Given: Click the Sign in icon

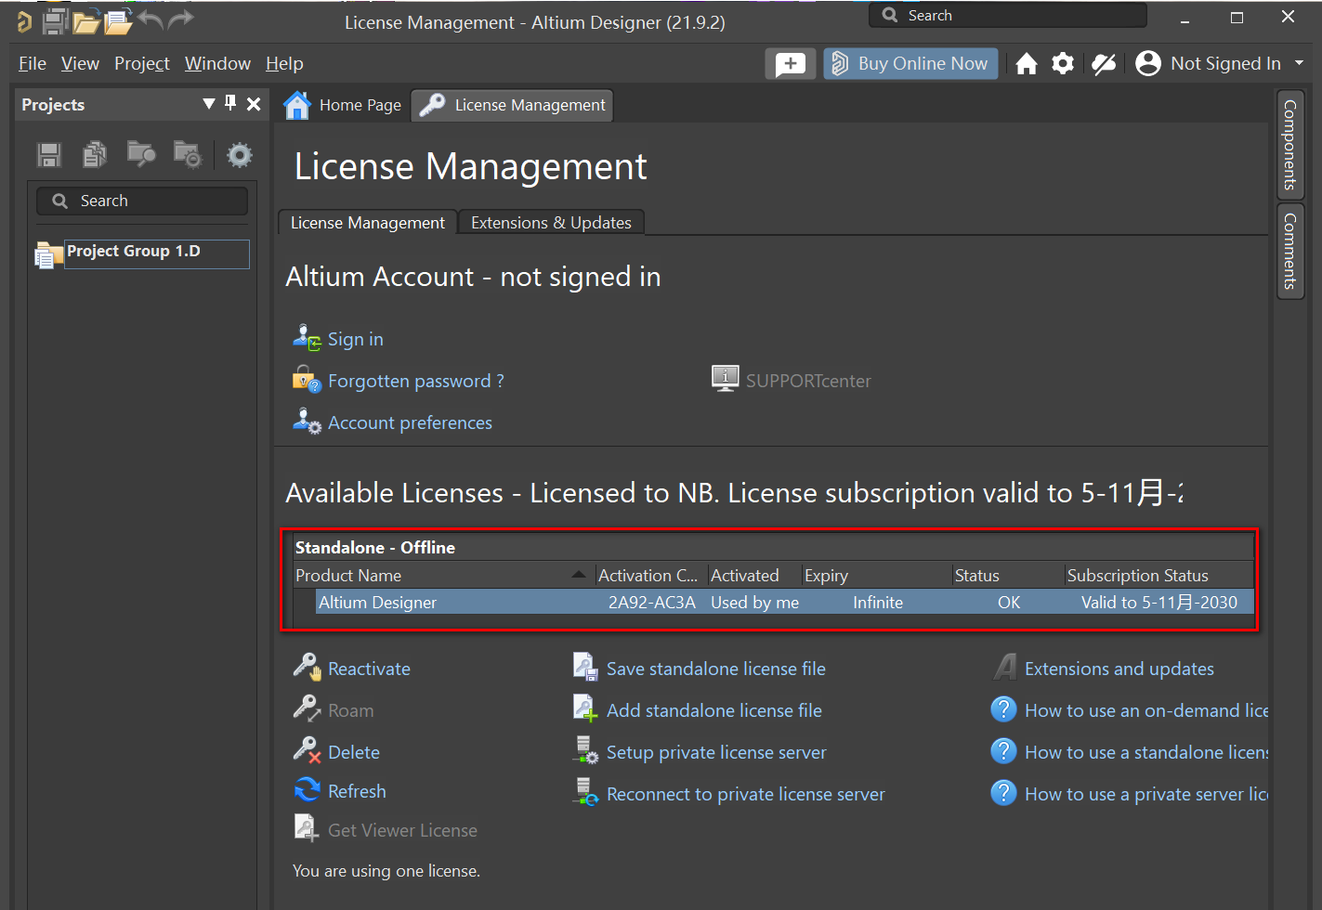Looking at the screenshot, I should (307, 337).
